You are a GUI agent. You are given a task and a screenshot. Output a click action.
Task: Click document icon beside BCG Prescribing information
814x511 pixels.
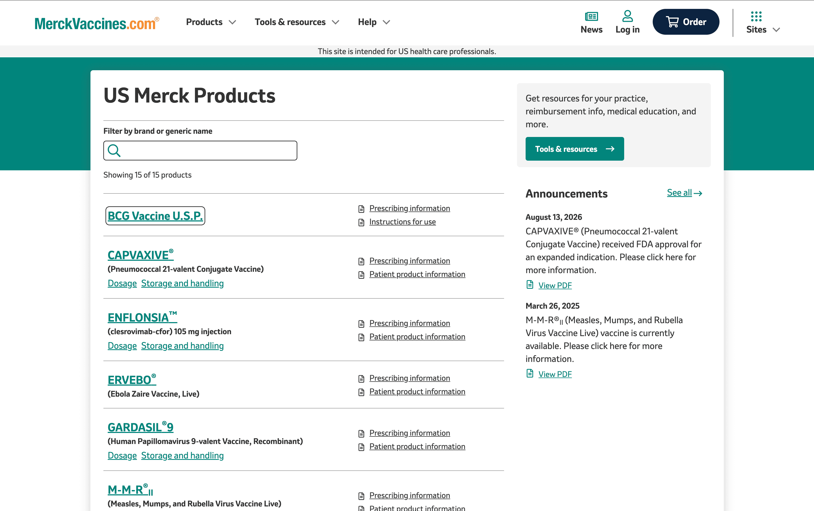tap(361, 209)
